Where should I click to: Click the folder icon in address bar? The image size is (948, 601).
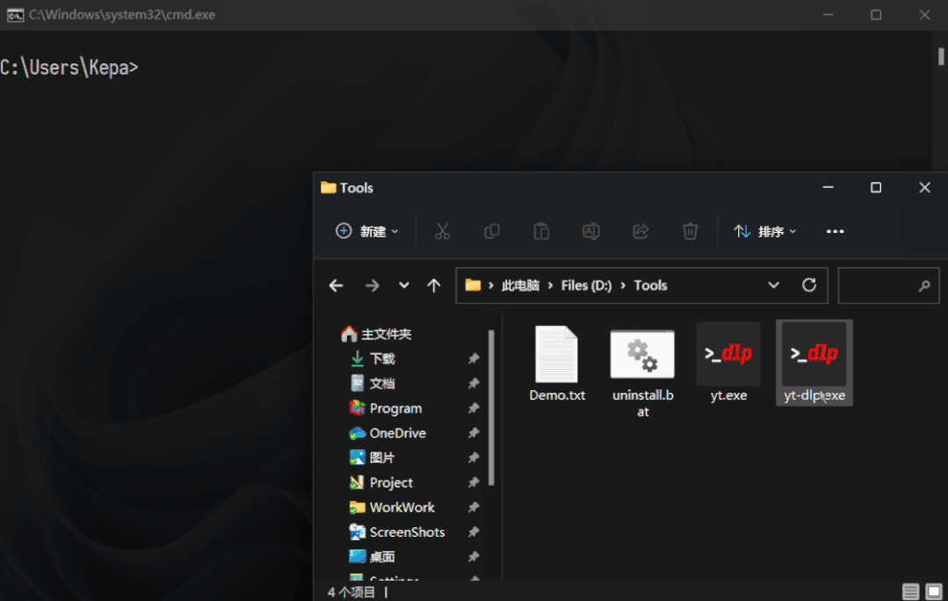click(x=473, y=285)
